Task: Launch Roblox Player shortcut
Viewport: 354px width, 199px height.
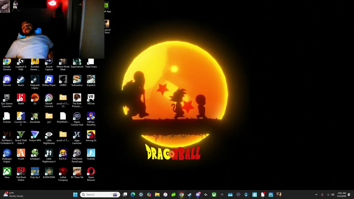Action: 49,81
